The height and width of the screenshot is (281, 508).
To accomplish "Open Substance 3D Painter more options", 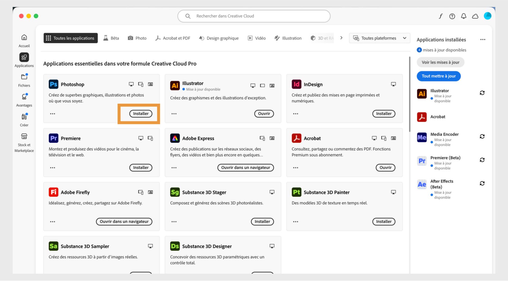I will (296, 222).
